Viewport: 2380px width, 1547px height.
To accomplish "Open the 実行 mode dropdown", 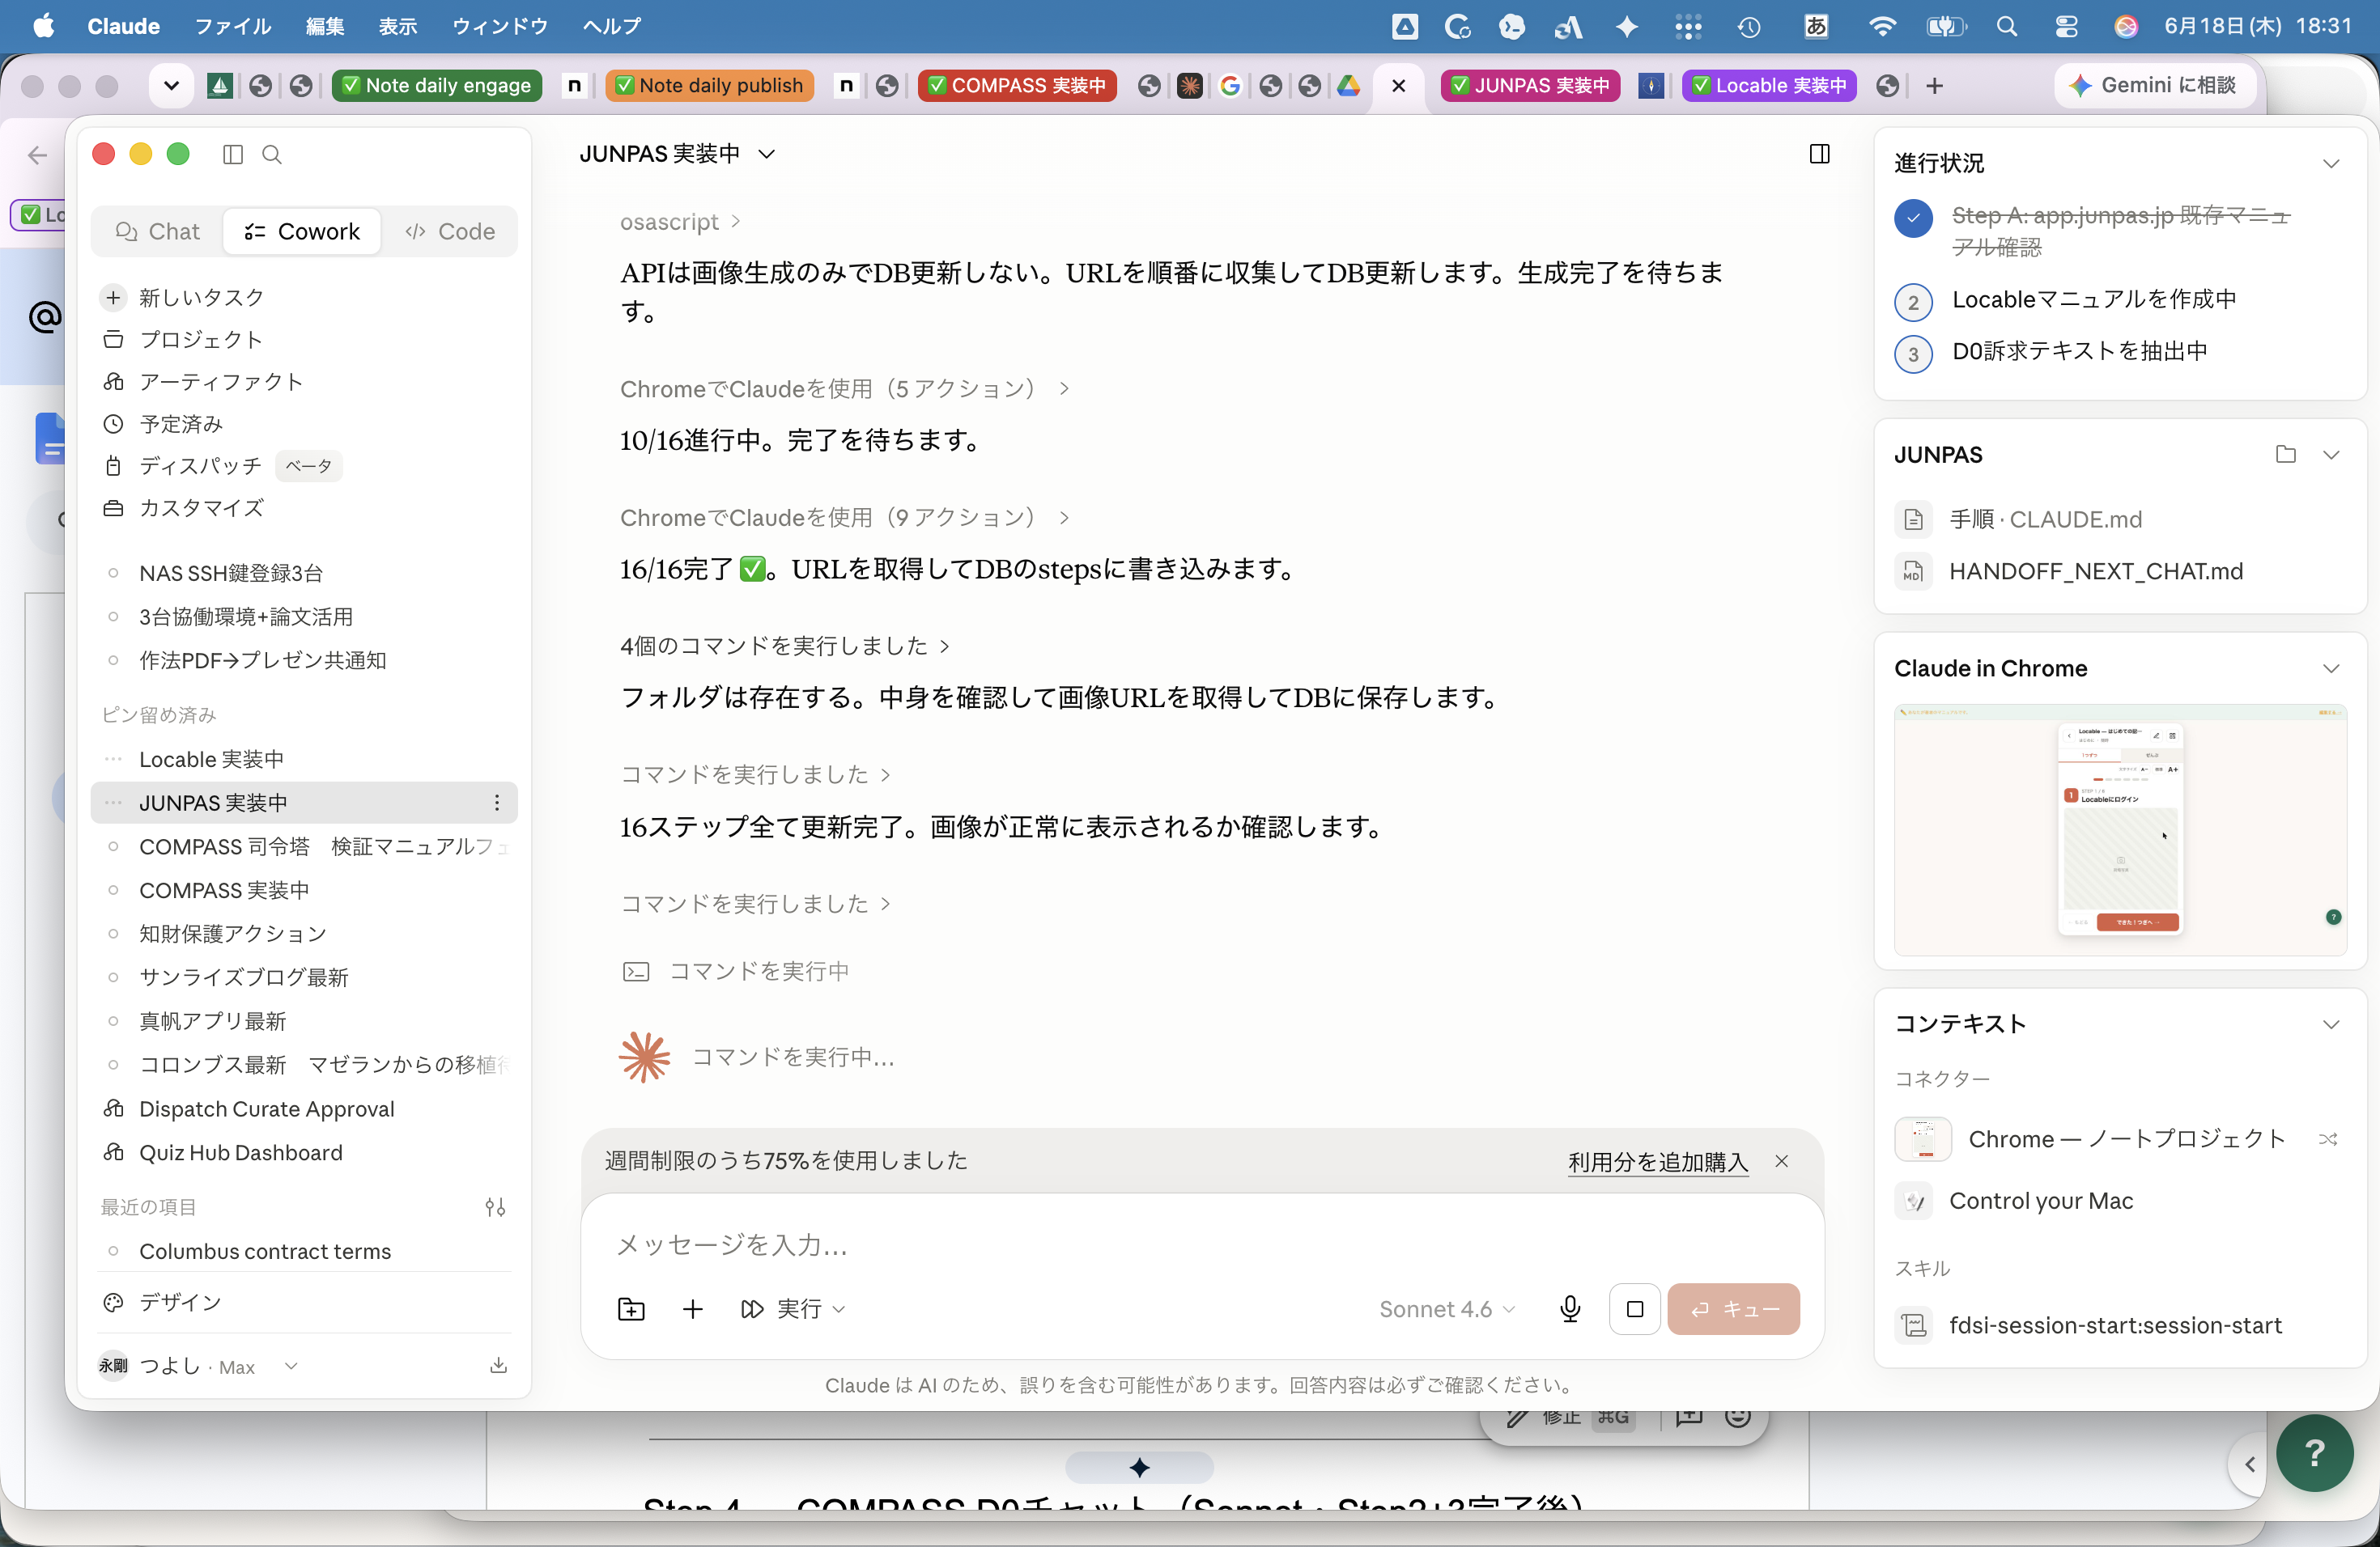I will [x=793, y=1309].
